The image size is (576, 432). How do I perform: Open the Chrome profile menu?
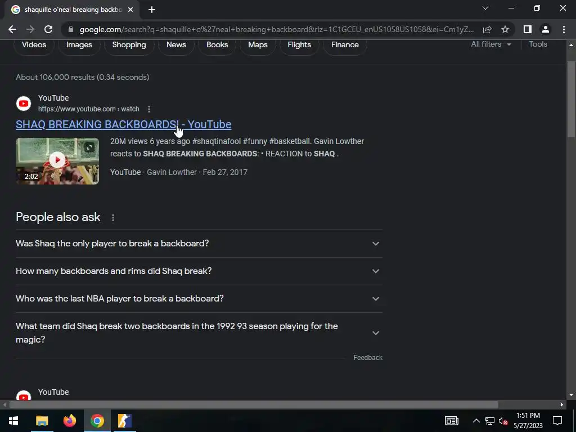[x=546, y=29]
